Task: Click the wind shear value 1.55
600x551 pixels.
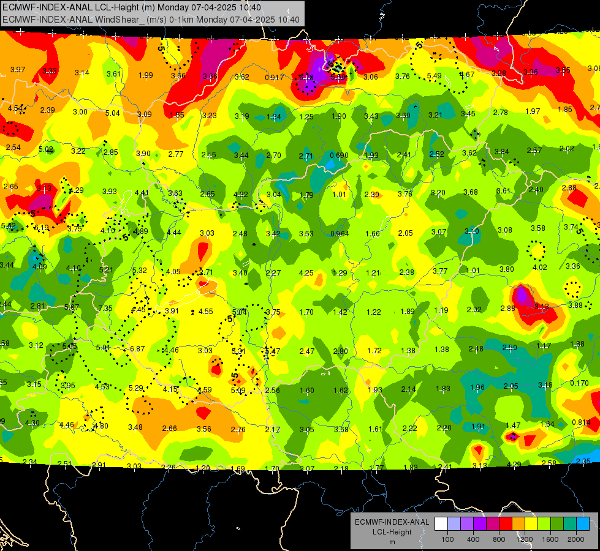Action: [x=177, y=114]
